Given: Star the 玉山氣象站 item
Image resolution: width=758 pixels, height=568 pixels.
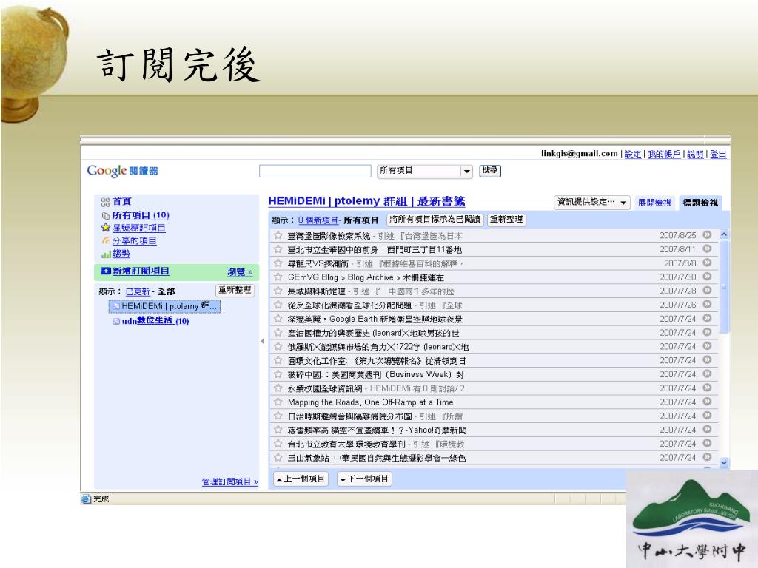Looking at the screenshot, I should point(278,457).
